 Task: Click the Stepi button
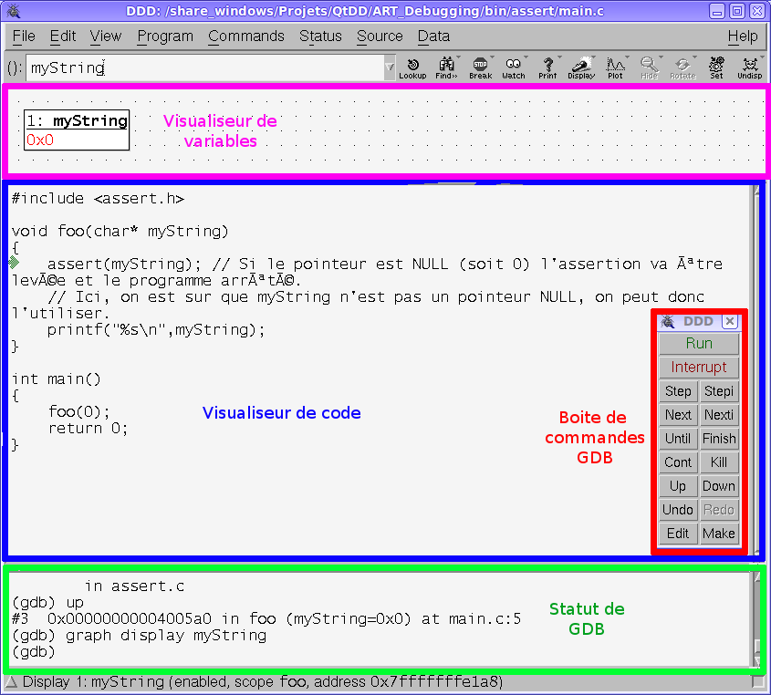[719, 391]
